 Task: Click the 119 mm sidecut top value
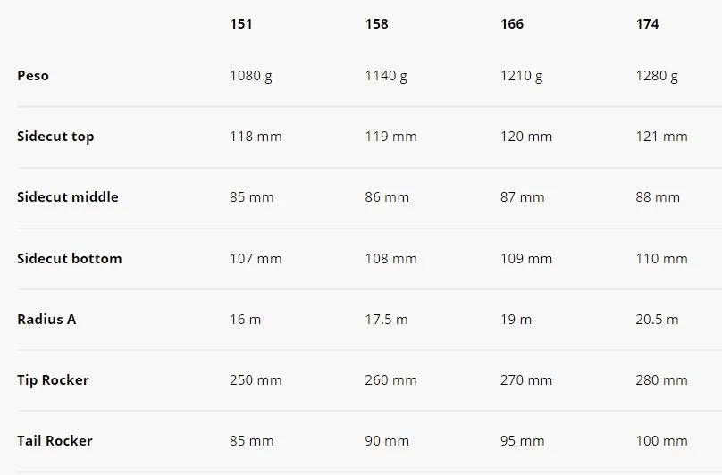pos(390,137)
